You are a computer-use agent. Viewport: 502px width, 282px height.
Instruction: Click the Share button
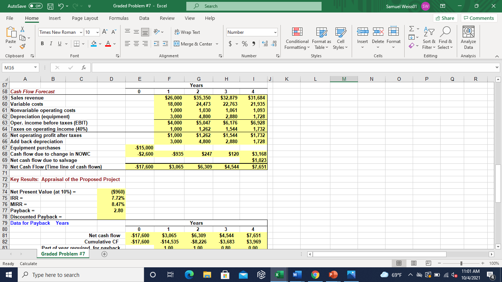[446, 18]
